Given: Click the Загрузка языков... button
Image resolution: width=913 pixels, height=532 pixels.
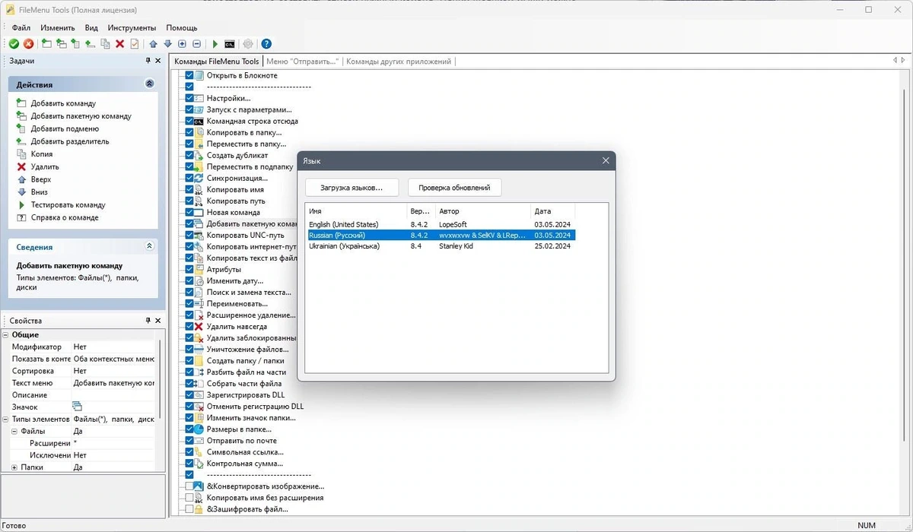Looking at the screenshot, I should (x=352, y=187).
